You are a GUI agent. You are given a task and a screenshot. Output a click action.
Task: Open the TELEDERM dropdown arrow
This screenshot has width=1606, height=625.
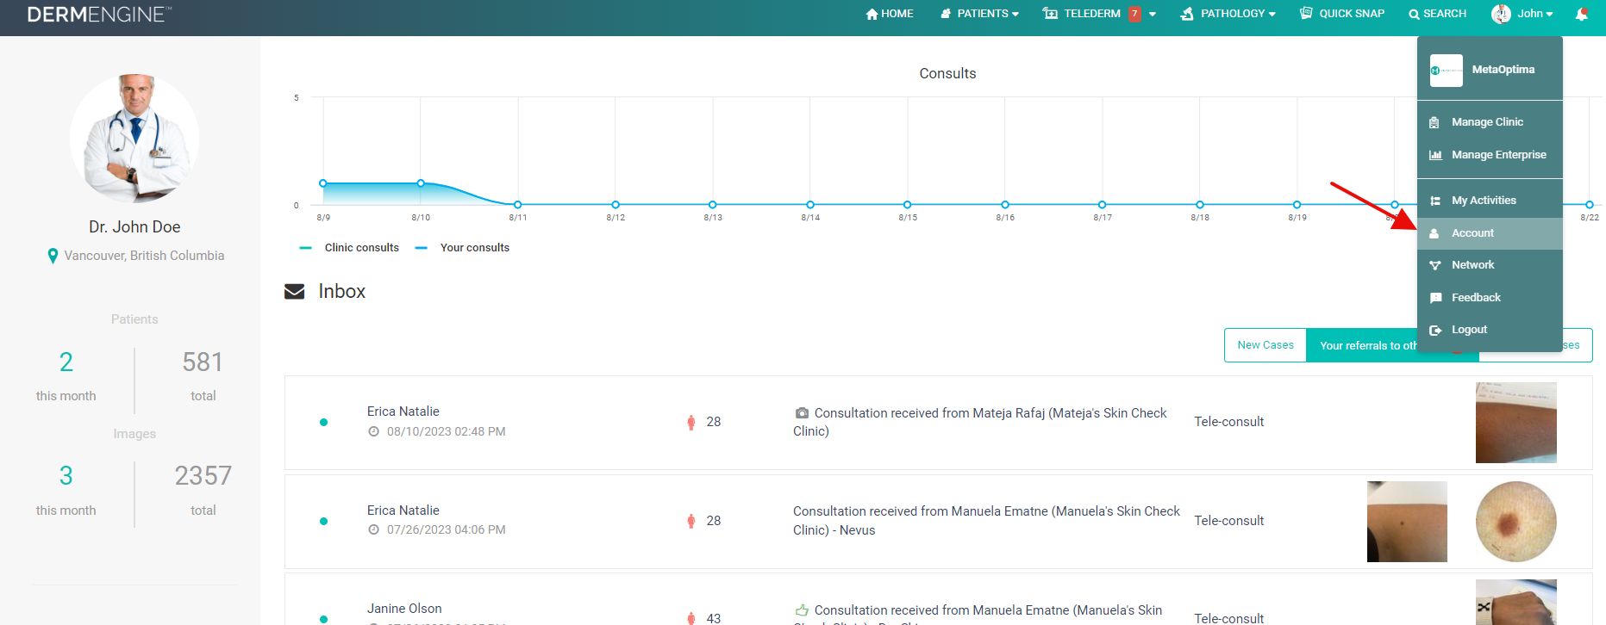point(1153,14)
